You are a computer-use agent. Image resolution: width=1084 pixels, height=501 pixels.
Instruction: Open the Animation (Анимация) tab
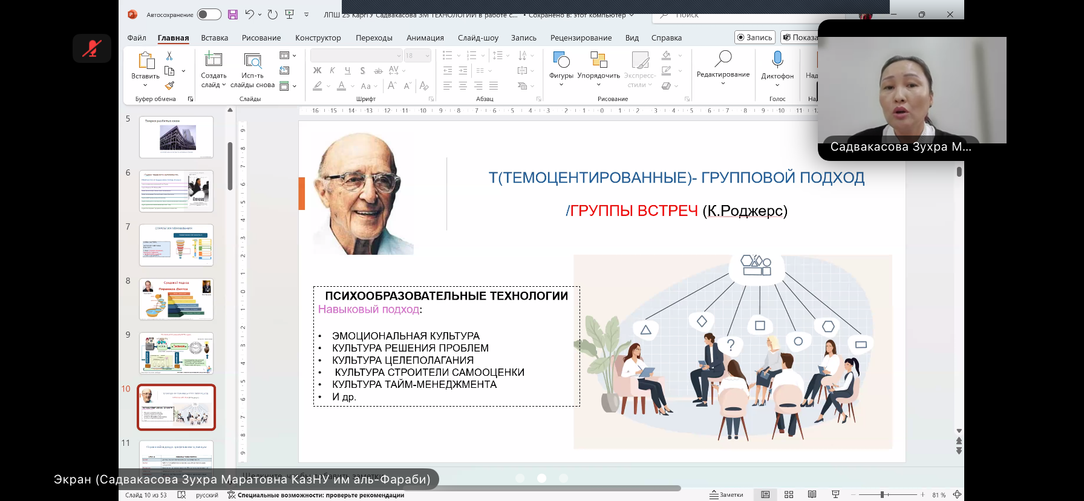pos(425,38)
